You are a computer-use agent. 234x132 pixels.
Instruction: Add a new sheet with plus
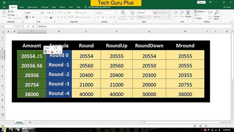[x=30, y=122]
